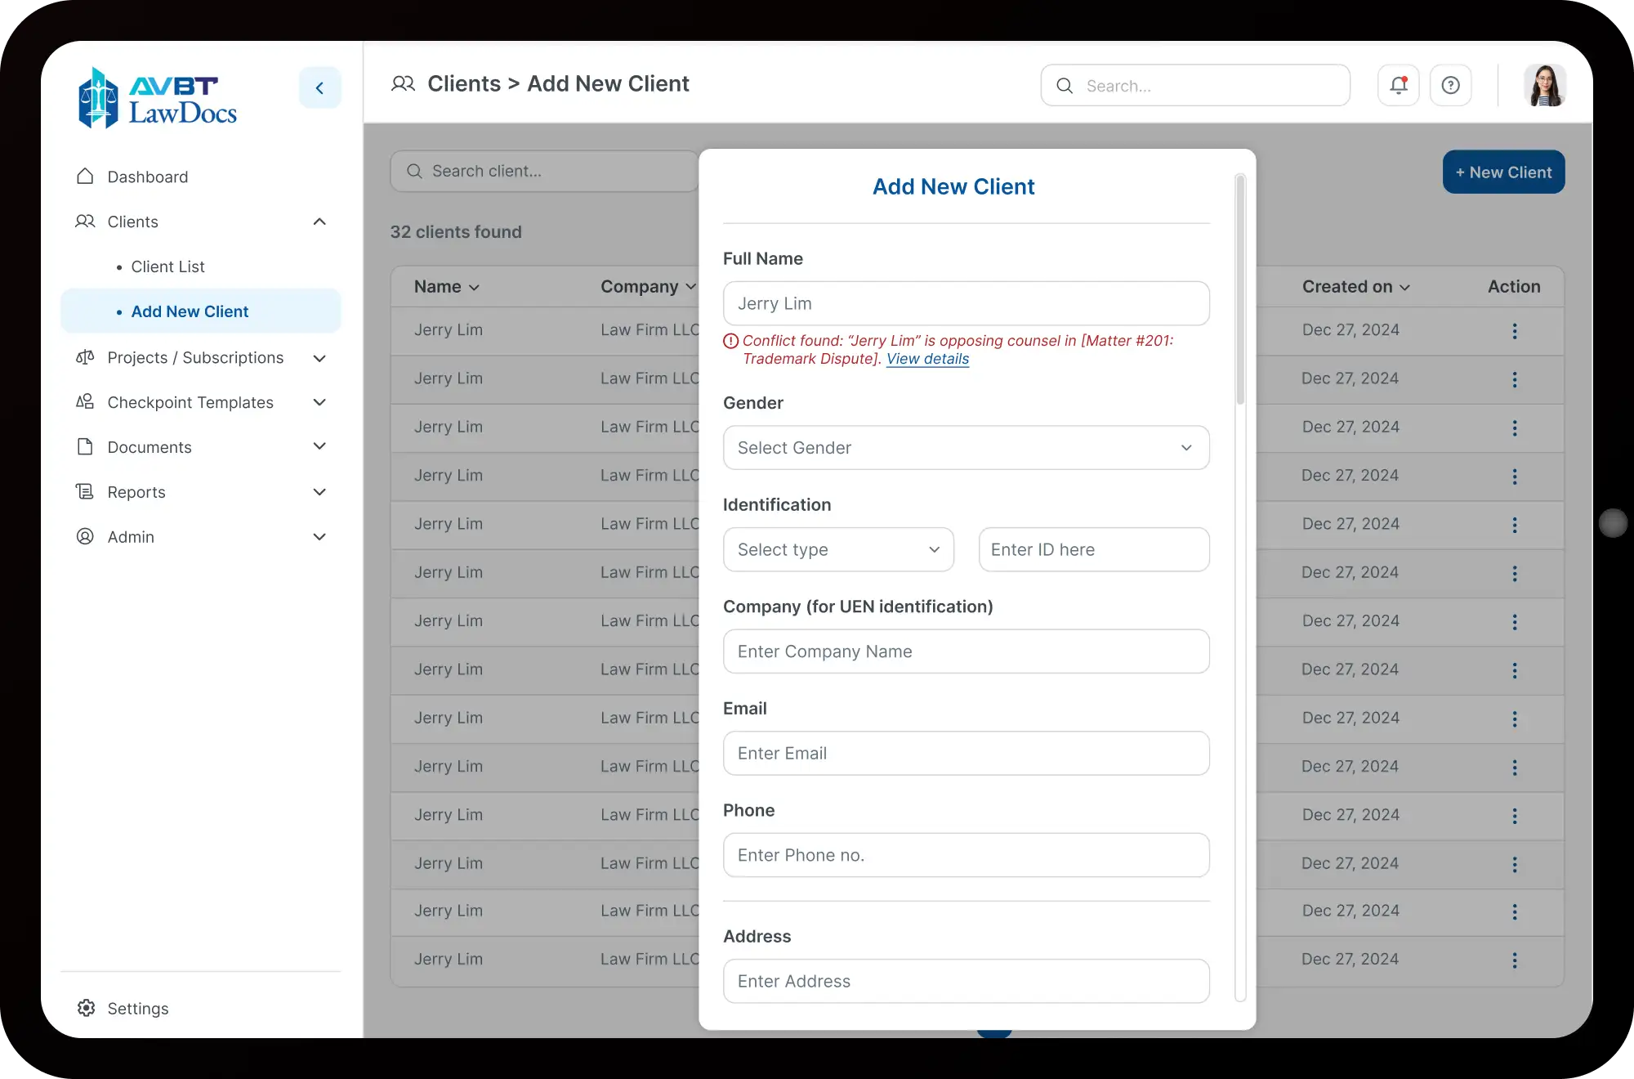Collapse the sidebar with the back chevron
Screen dimensions: 1634x1079
pos(319,87)
